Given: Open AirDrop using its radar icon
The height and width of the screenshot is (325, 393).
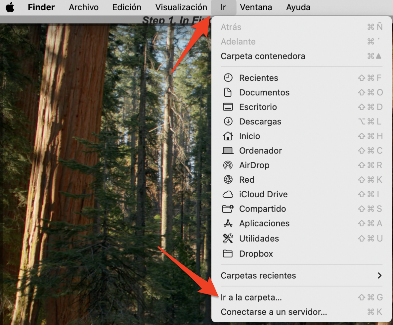Looking at the screenshot, I should pos(228,165).
